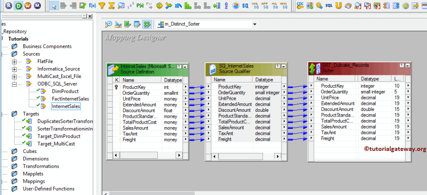
Task: Minimize the SRT_Dulicate_Records Sorter box
Action: tap(407, 65)
